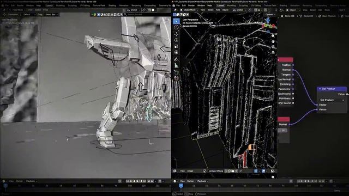Screen dimensions: 349x196
Task: Open the Pose menu in left viewport header
Action: 46,10
